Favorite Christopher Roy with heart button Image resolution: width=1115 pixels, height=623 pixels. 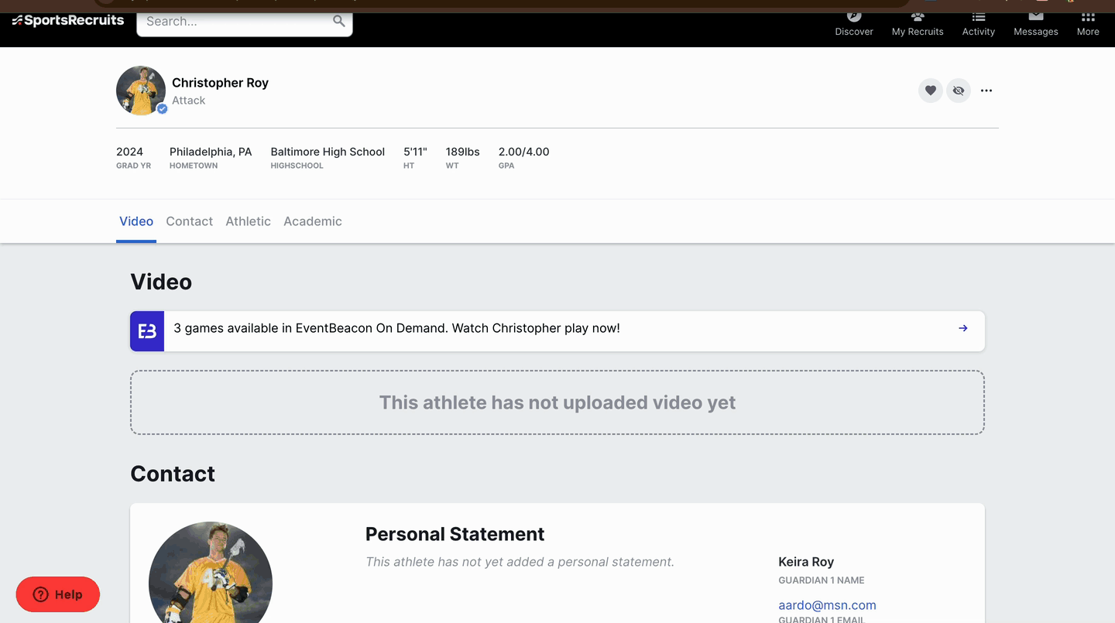(931, 91)
